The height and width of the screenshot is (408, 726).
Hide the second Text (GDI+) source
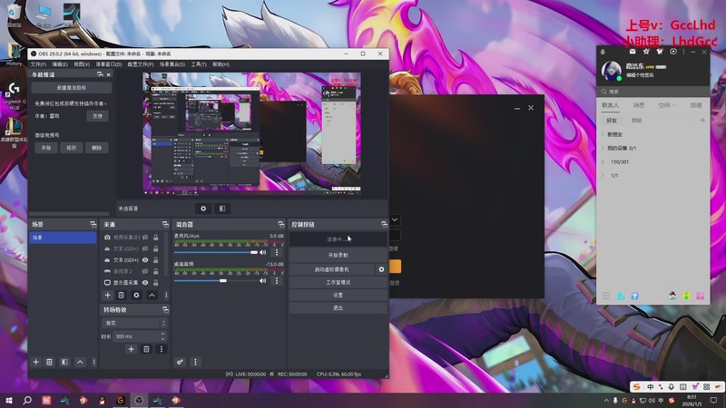coord(145,260)
